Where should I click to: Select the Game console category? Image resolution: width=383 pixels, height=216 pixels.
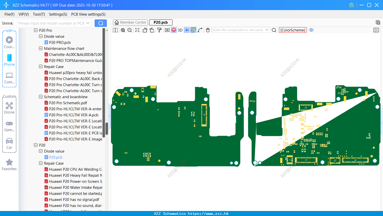coord(9,126)
